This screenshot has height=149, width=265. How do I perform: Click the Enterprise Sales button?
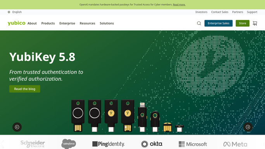point(218,23)
